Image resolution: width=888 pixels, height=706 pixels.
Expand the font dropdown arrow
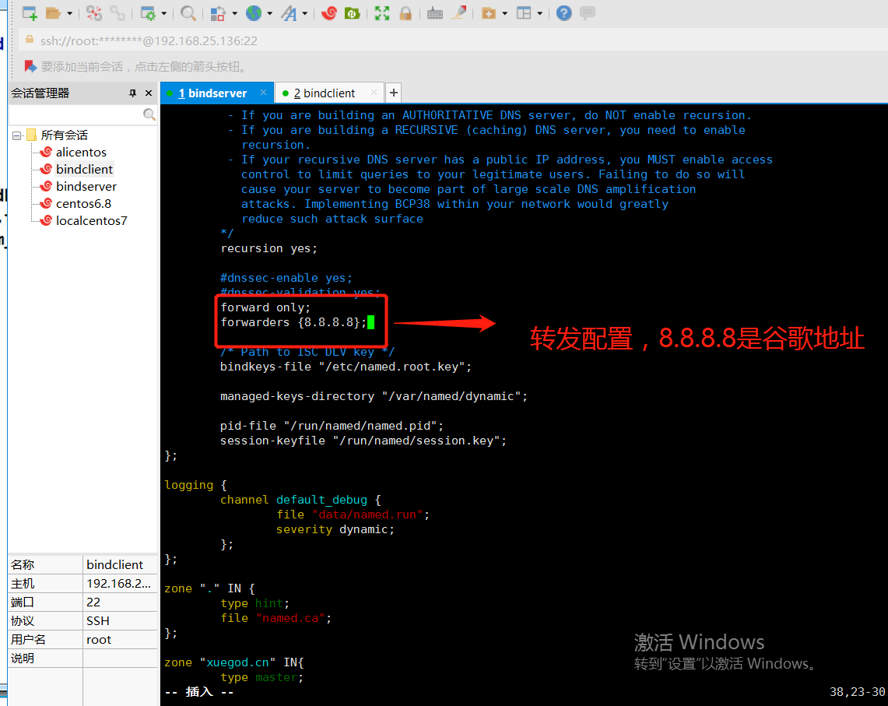click(x=304, y=13)
